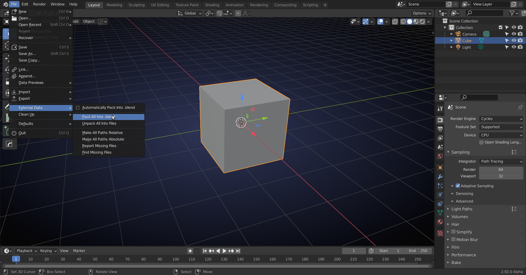
Task: Open the Output properties tab icon
Action: click(x=440, y=129)
